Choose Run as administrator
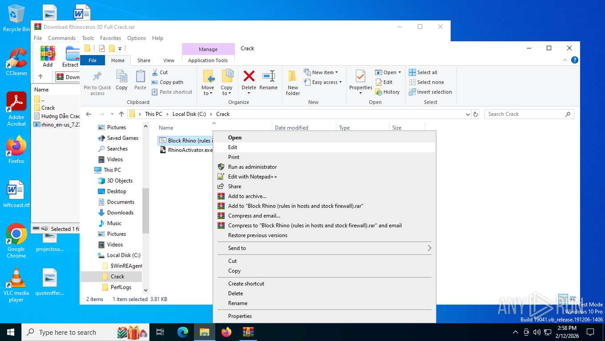605x341 pixels. pyautogui.click(x=324, y=167)
